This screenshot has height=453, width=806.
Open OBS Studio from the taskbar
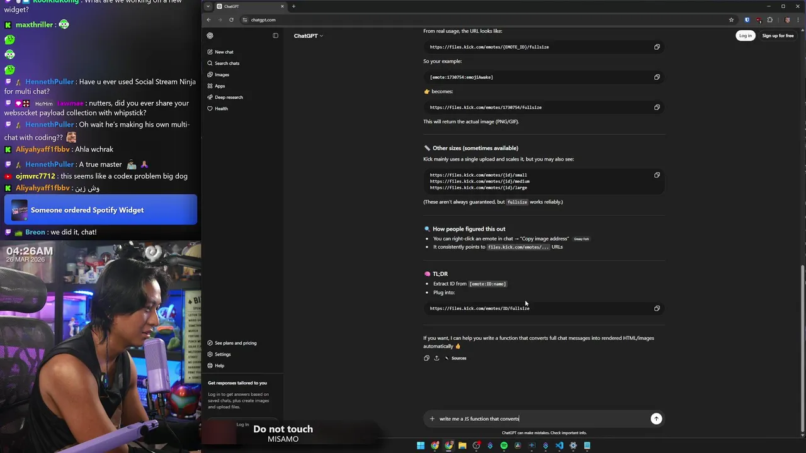pyautogui.click(x=477, y=445)
